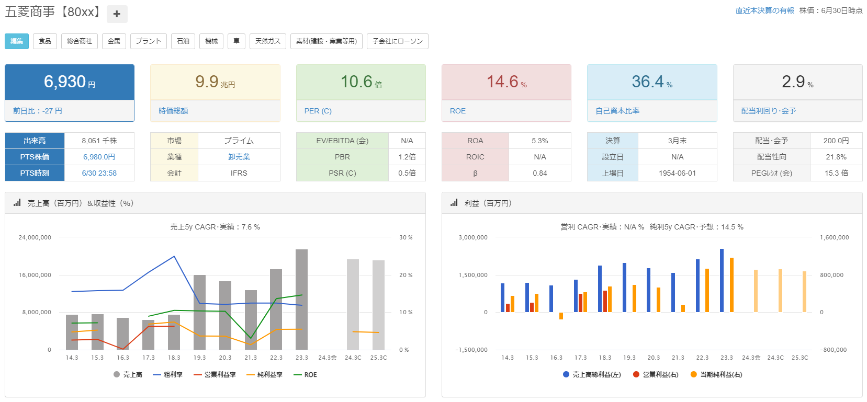
Task: Select the 総合商社 tag
Action: [x=80, y=41]
